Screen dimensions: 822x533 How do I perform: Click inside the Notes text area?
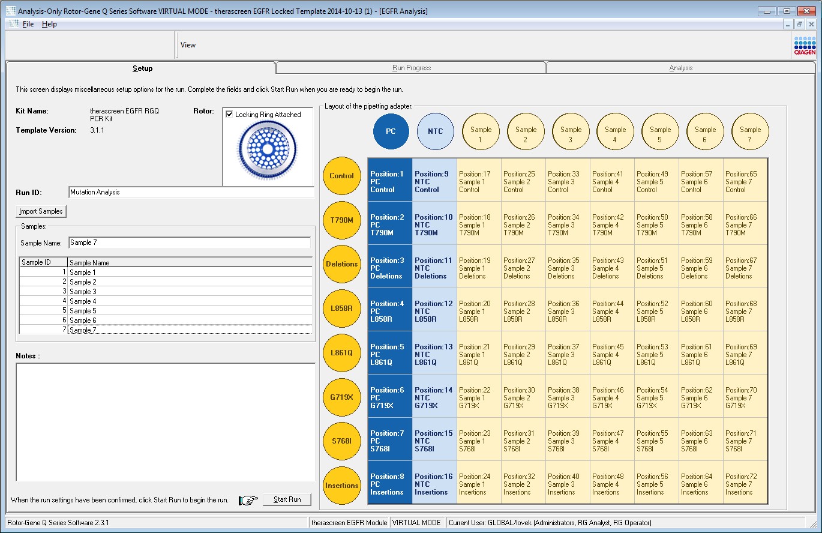166,422
